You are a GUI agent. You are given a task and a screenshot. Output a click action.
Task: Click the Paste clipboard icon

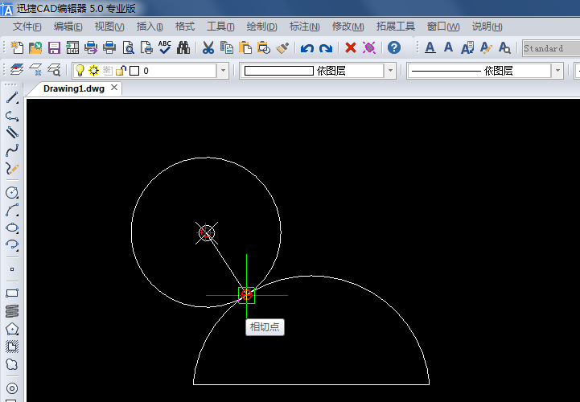tap(245, 47)
